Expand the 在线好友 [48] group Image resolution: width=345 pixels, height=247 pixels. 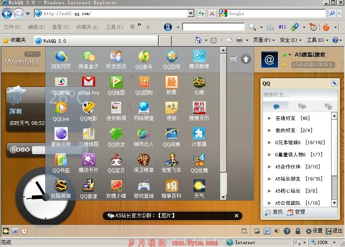click(269, 118)
